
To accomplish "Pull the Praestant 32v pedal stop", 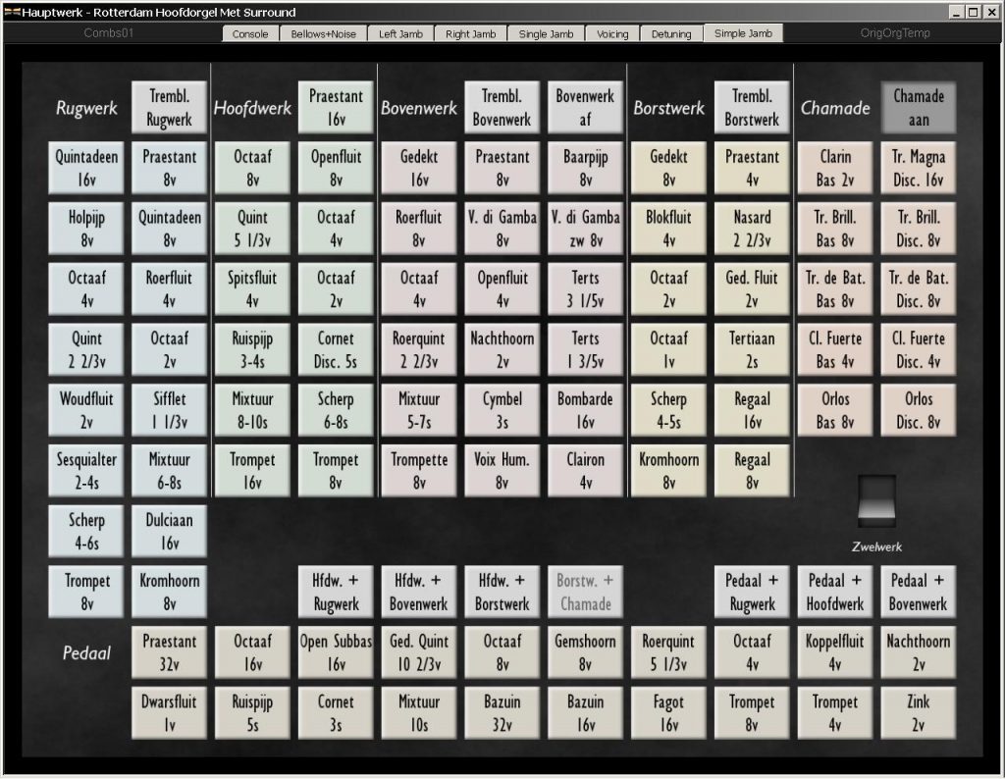I will tap(169, 652).
